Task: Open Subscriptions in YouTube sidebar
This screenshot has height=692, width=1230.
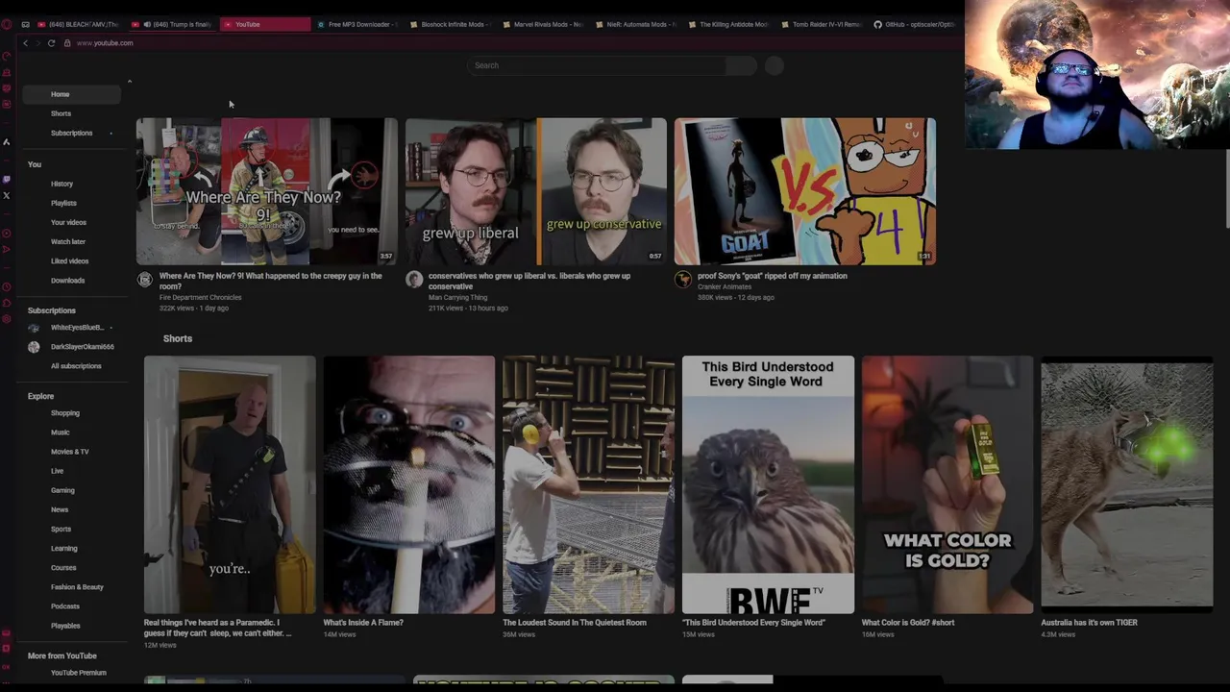Action: [x=73, y=133]
